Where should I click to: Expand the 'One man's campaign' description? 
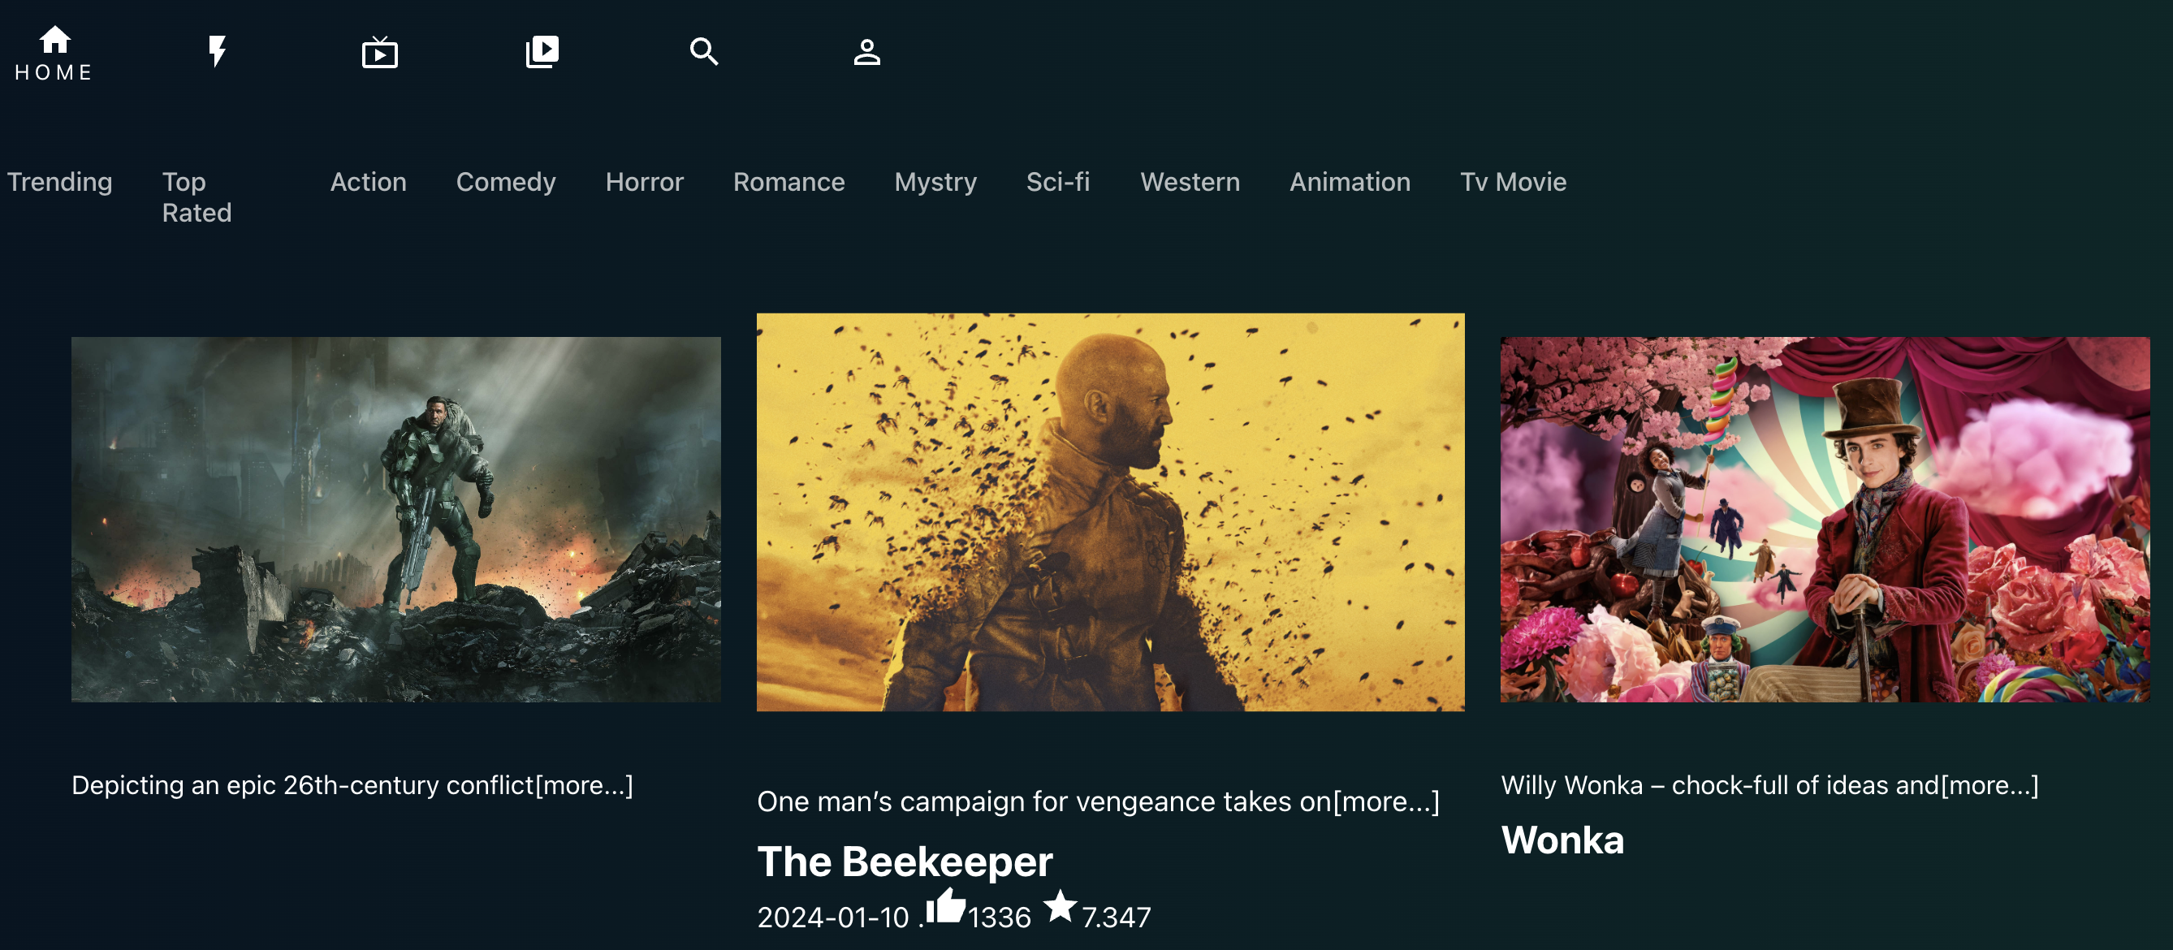click(x=1099, y=801)
